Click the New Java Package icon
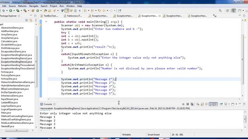248x139 pixels. (x=33, y=11)
